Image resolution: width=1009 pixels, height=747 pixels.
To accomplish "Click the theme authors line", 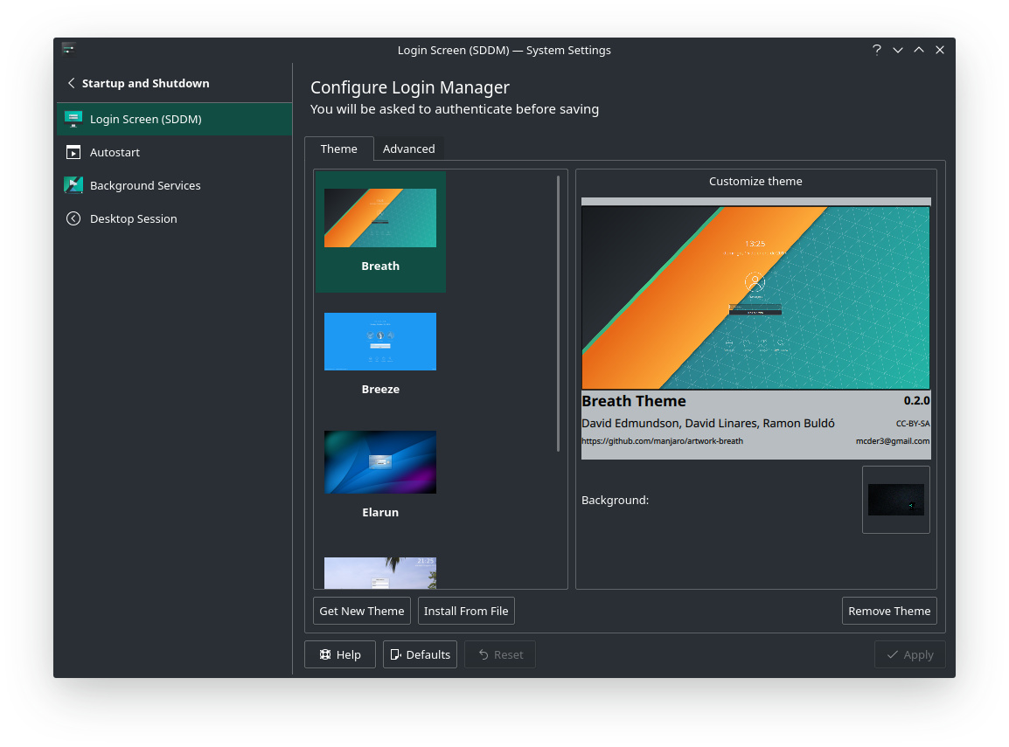I will coord(708,423).
